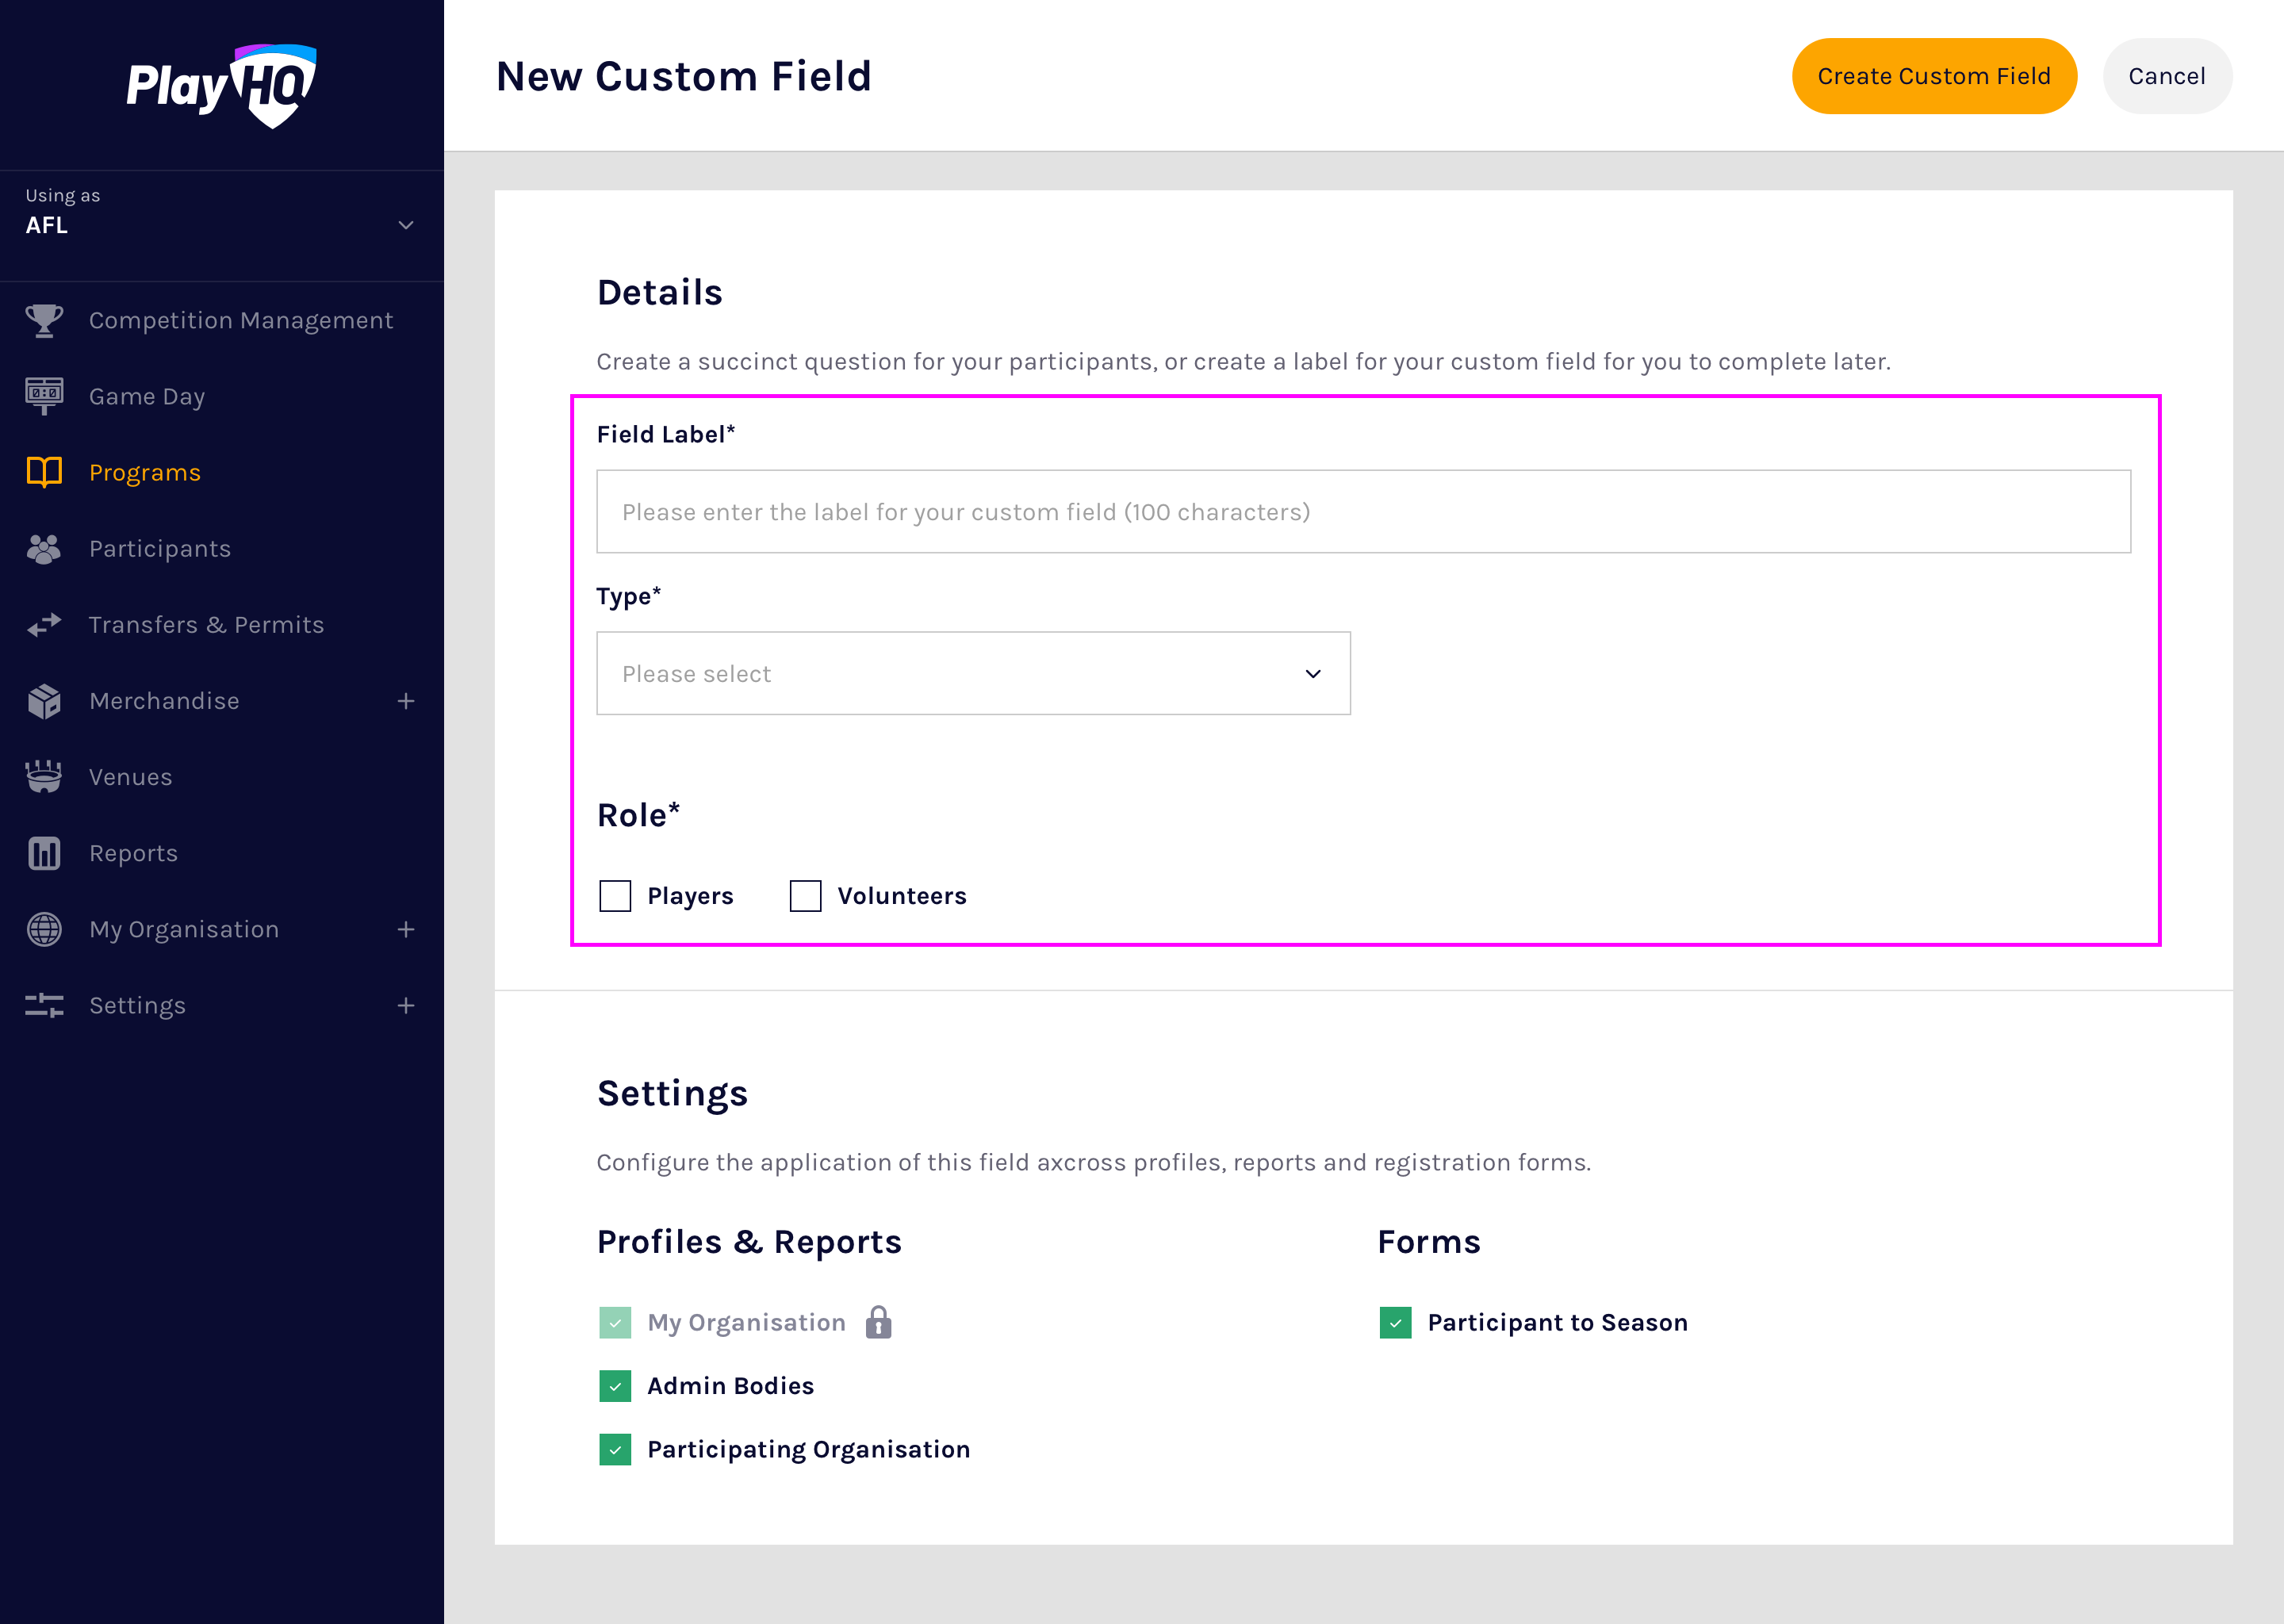Uncheck Participant to Season checkbox
The image size is (2284, 1624).
point(1395,1322)
